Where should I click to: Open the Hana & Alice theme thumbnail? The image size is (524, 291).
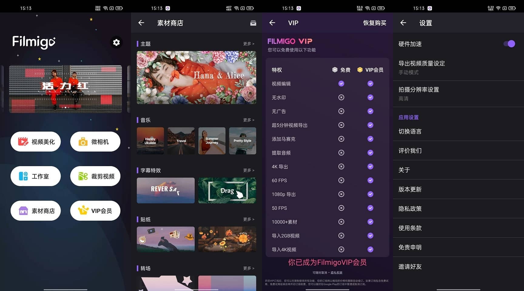(x=196, y=78)
